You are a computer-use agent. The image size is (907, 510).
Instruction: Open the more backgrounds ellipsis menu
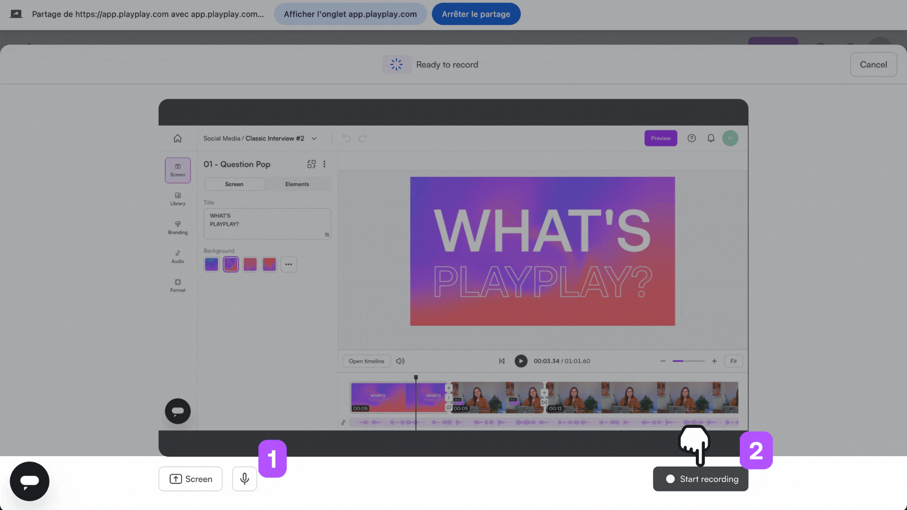point(289,264)
